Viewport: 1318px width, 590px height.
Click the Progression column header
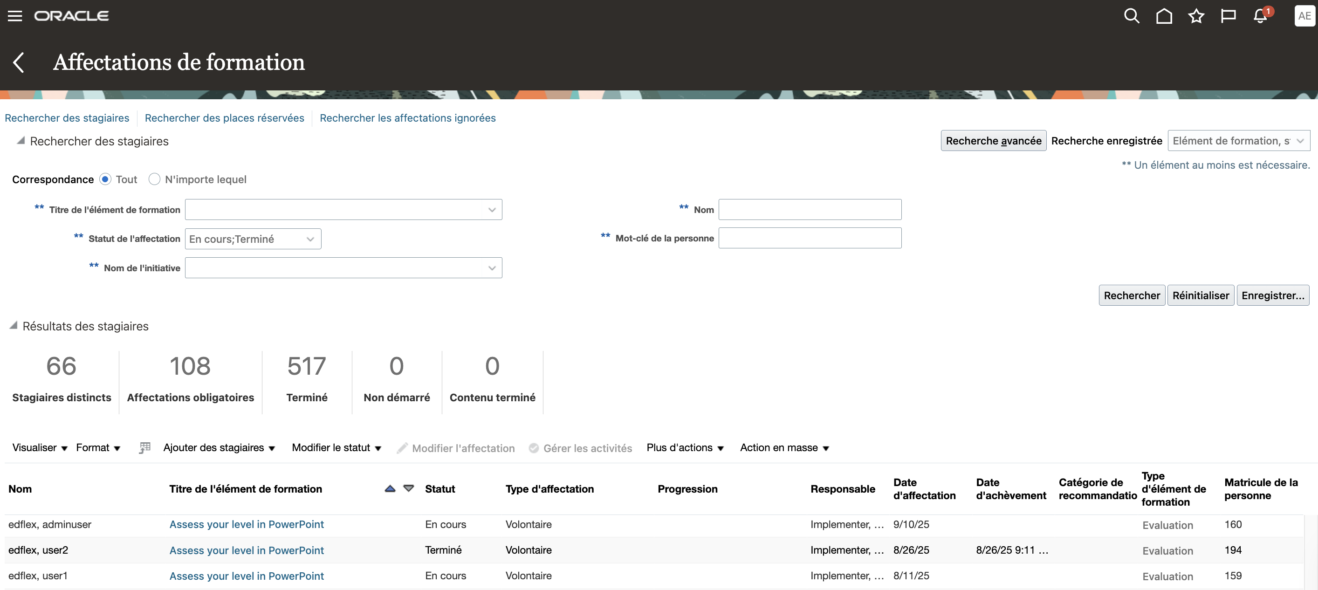[687, 489]
